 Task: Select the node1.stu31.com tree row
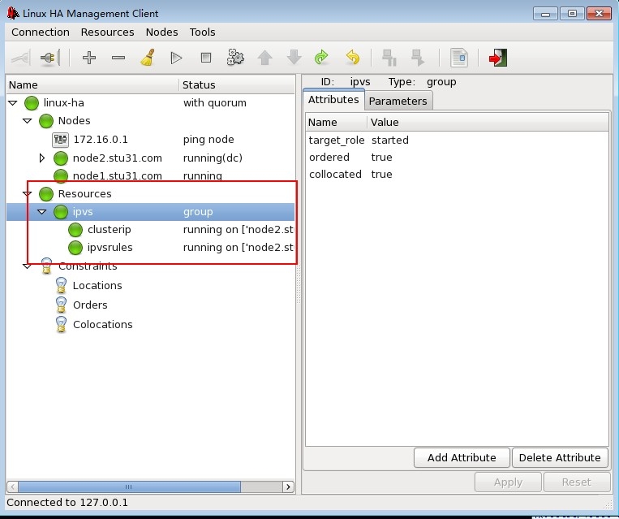[150, 176]
